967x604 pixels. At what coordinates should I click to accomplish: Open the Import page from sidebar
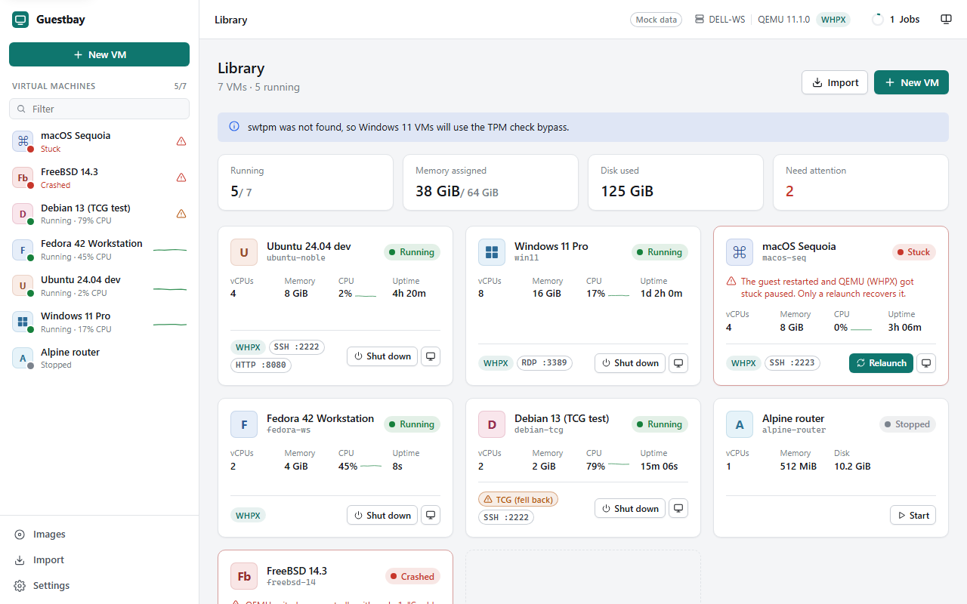pyautogui.click(x=99, y=560)
